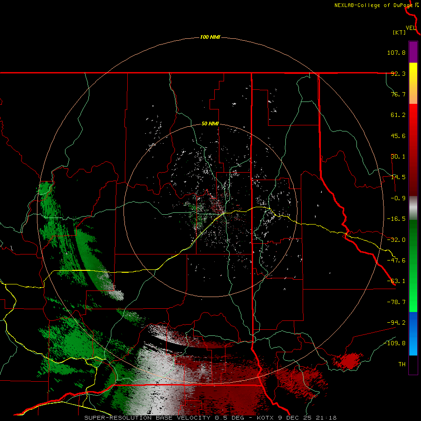Click the -78.7 legend value

396,302
